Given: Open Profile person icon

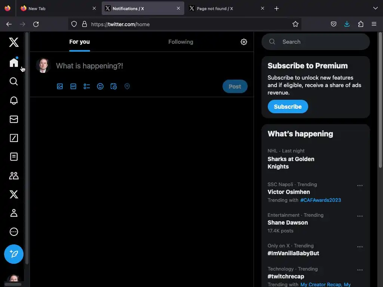Looking at the screenshot, I should pos(14,213).
